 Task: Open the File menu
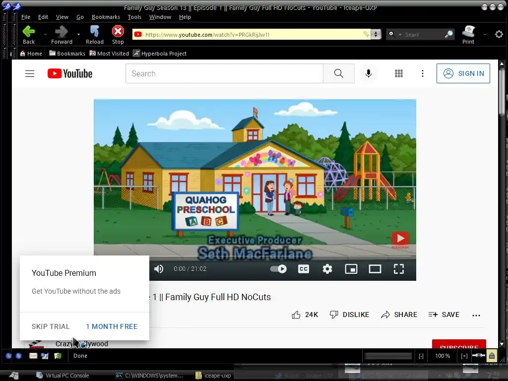[x=26, y=17]
